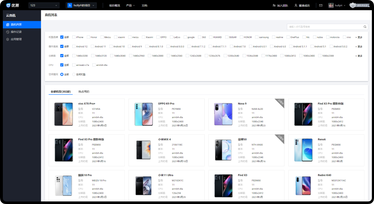Switch to the 全部机型(302款) tab

pyautogui.click(x=61, y=92)
